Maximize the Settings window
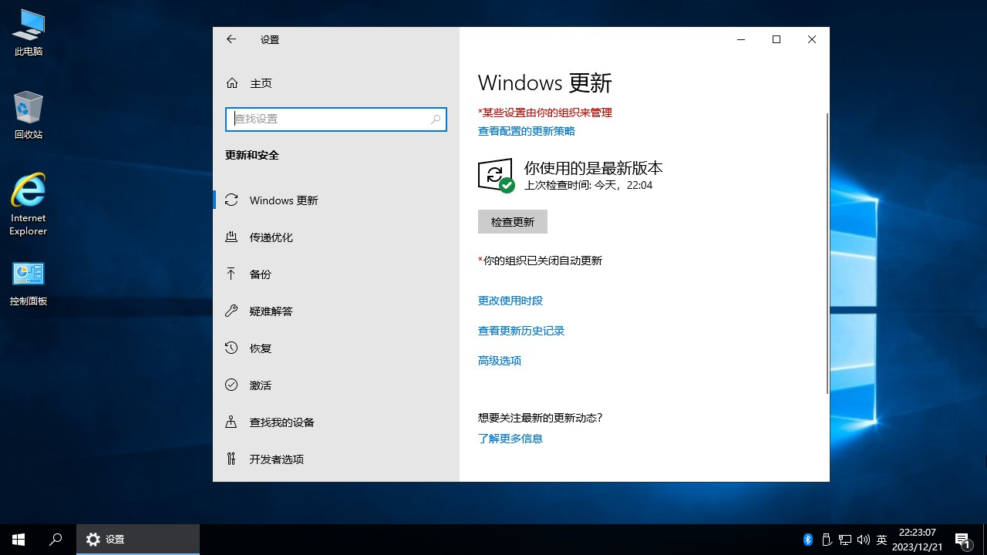Screen dimensions: 987x555 coord(776,39)
